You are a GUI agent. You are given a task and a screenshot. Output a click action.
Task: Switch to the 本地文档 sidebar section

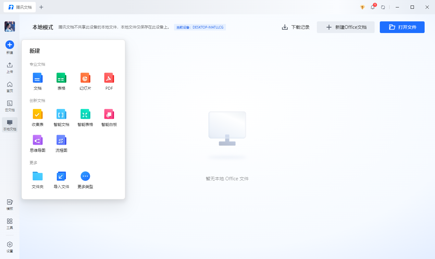tap(9, 125)
